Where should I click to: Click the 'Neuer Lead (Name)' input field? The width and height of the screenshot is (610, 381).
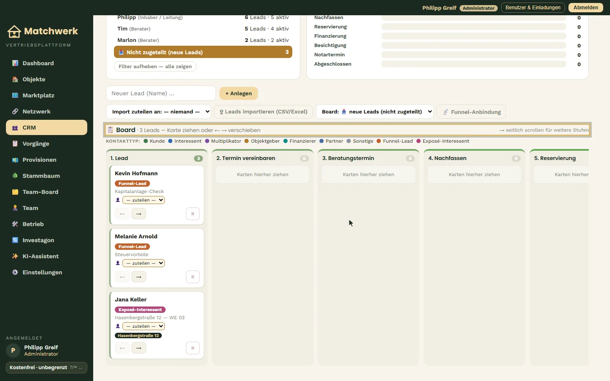pyautogui.click(x=161, y=93)
